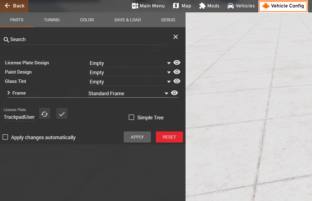The image size is (312, 201).
Task: Generate random license plate with refresh icon
Action: tap(45, 114)
